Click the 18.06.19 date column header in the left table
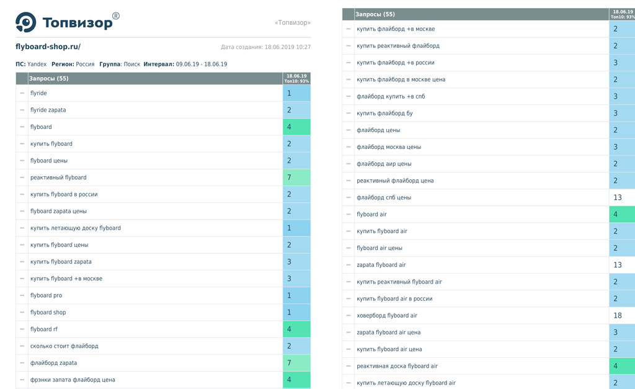The width and height of the screenshot is (635, 389). [296, 78]
